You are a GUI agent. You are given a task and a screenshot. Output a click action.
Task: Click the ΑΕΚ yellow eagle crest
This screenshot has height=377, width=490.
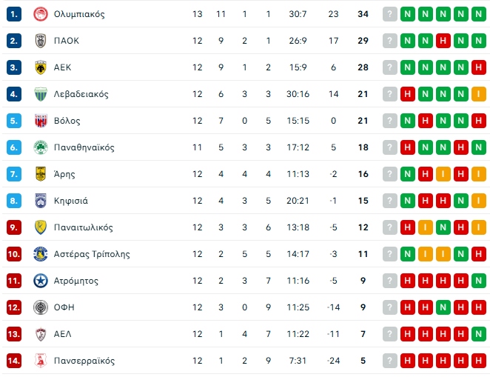coord(41,67)
